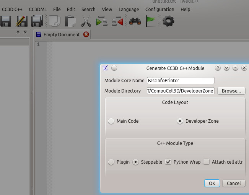The width and height of the screenshot is (249, 195).
Task: Close the Empty Document tab
Action: 86,34
